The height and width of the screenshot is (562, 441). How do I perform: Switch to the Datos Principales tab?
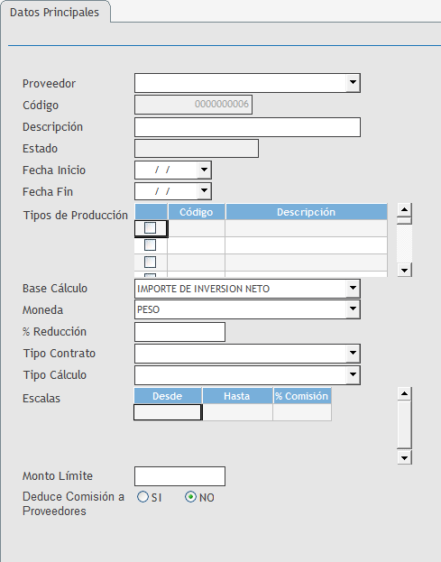pos(54,13)
